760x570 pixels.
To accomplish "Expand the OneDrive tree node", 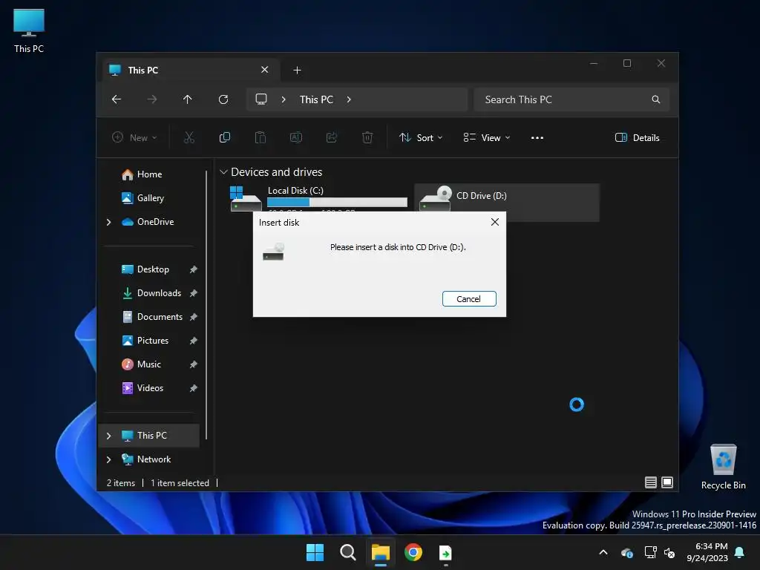I will (108, 222).
